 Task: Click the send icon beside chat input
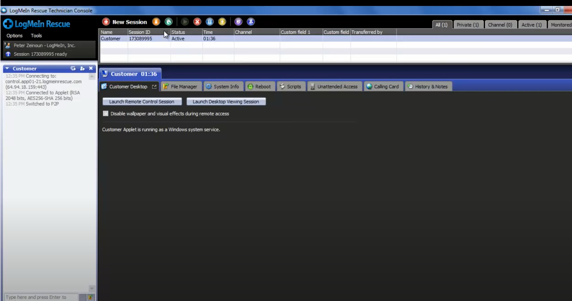tap(90, 297)
